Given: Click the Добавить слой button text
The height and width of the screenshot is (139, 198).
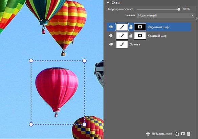Looking at the screenshot, I should point(162,134).
